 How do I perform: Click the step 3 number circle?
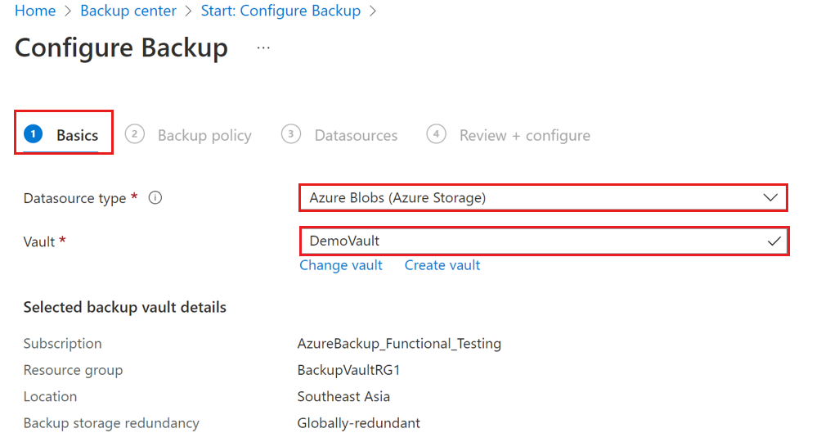click(291, 134)
